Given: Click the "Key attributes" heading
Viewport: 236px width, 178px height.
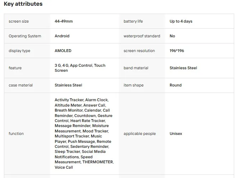Looking at the screenshot, I should point(23,4).
